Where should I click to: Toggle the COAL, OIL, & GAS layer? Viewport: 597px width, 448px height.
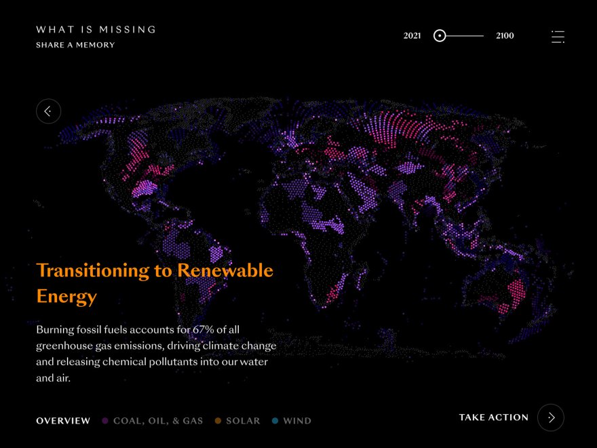[x=158, y=421]
